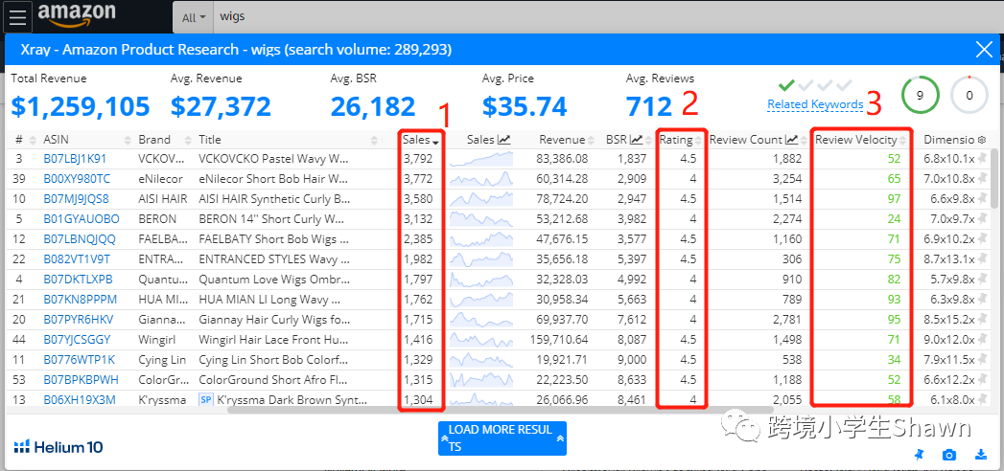Click the green success score circle showing 9
Screen dimensions: 1004x471
click(921, 95)
